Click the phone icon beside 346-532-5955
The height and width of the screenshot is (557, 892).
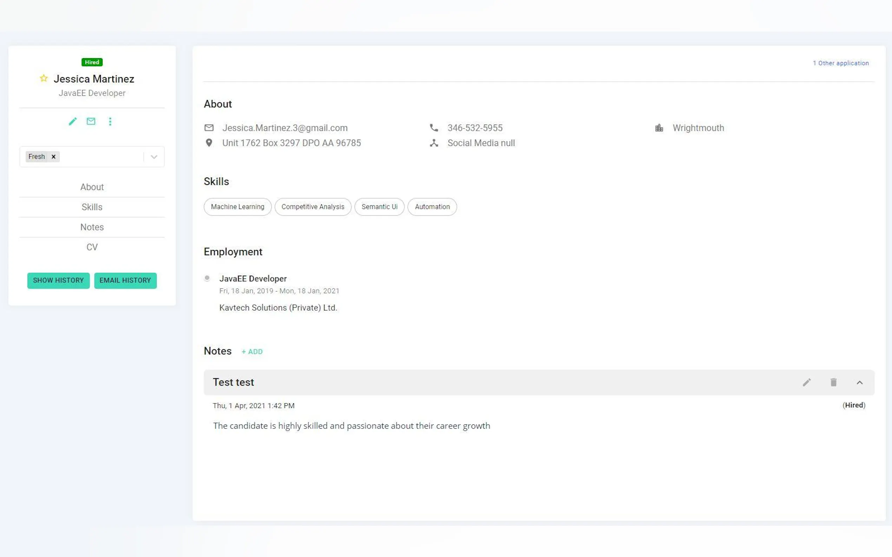pos(434,128)
